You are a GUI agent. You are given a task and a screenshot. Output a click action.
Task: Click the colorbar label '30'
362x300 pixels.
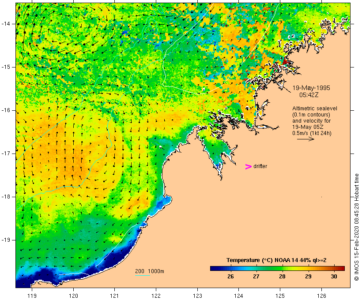pos(334,276)
